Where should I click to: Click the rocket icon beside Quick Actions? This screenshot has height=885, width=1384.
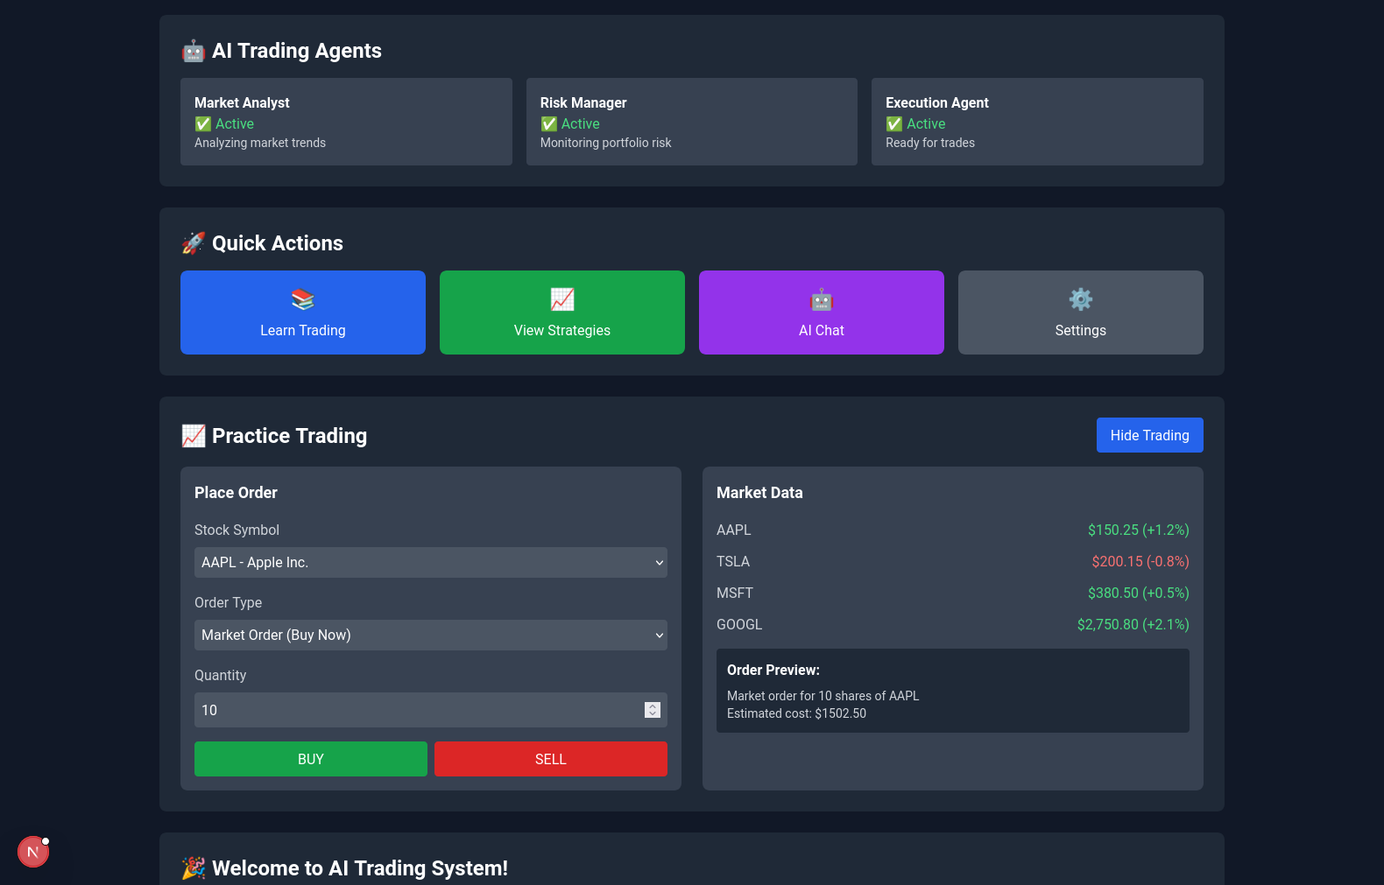click(194, 243)
